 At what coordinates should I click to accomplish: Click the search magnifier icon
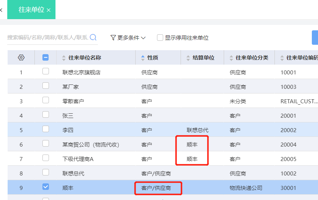[93, 37]
